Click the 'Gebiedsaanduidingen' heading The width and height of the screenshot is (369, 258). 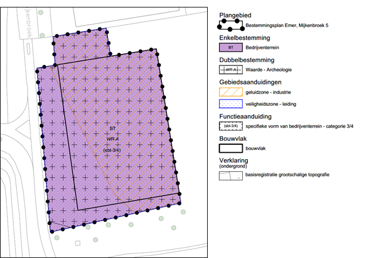250,82
